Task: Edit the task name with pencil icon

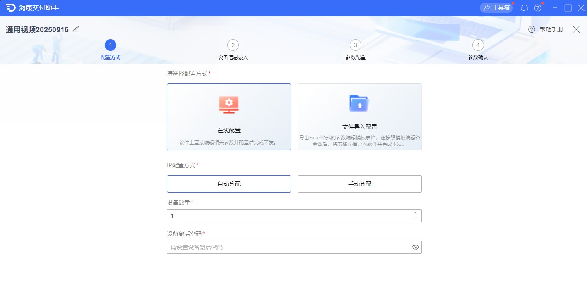Action: tap(75, 29)
